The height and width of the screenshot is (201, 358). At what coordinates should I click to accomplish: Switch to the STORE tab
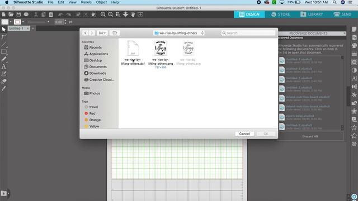(x=281, y=15)
